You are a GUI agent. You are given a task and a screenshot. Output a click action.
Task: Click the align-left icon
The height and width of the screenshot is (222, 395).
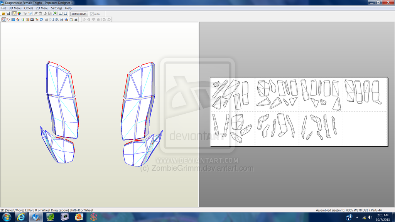tap(84, 19)
